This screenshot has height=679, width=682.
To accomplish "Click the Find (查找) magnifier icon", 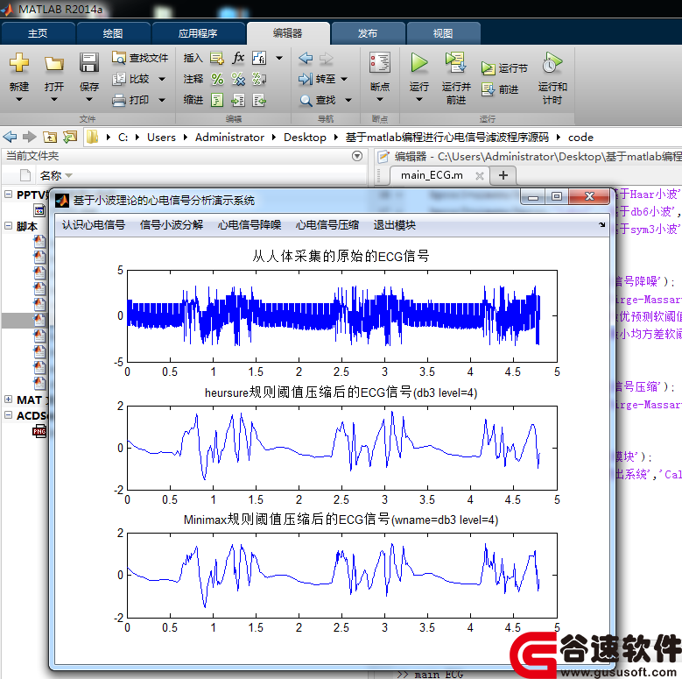I will [306, 101].
